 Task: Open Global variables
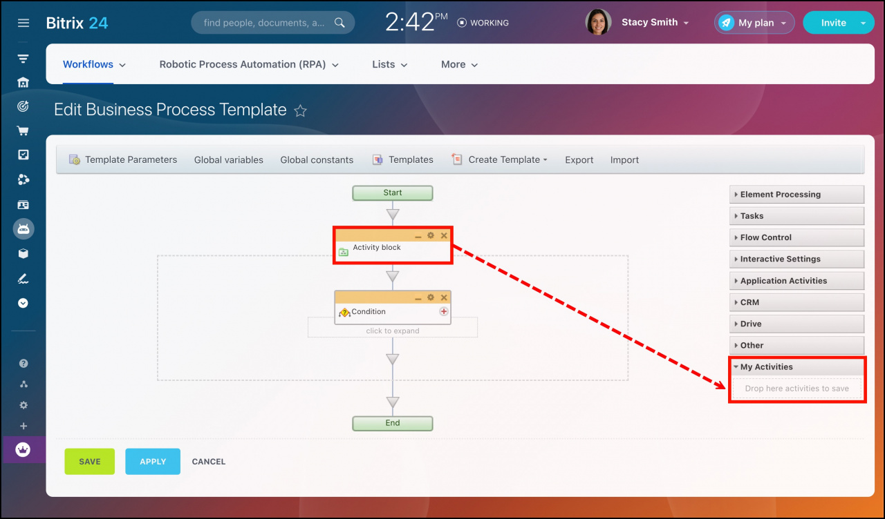click(228, 159)
